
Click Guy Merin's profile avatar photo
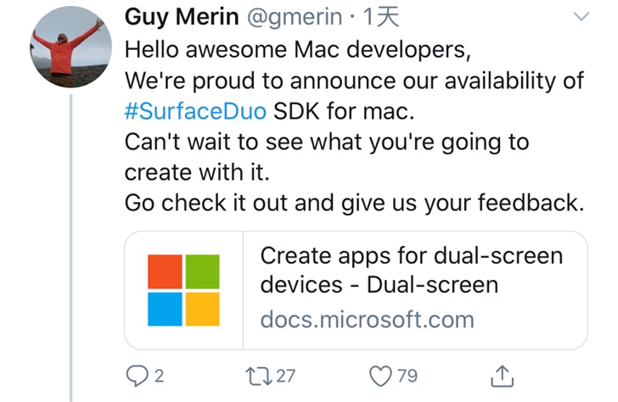point(66,47)
